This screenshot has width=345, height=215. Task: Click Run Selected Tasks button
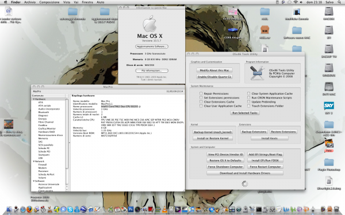point(245,113)
